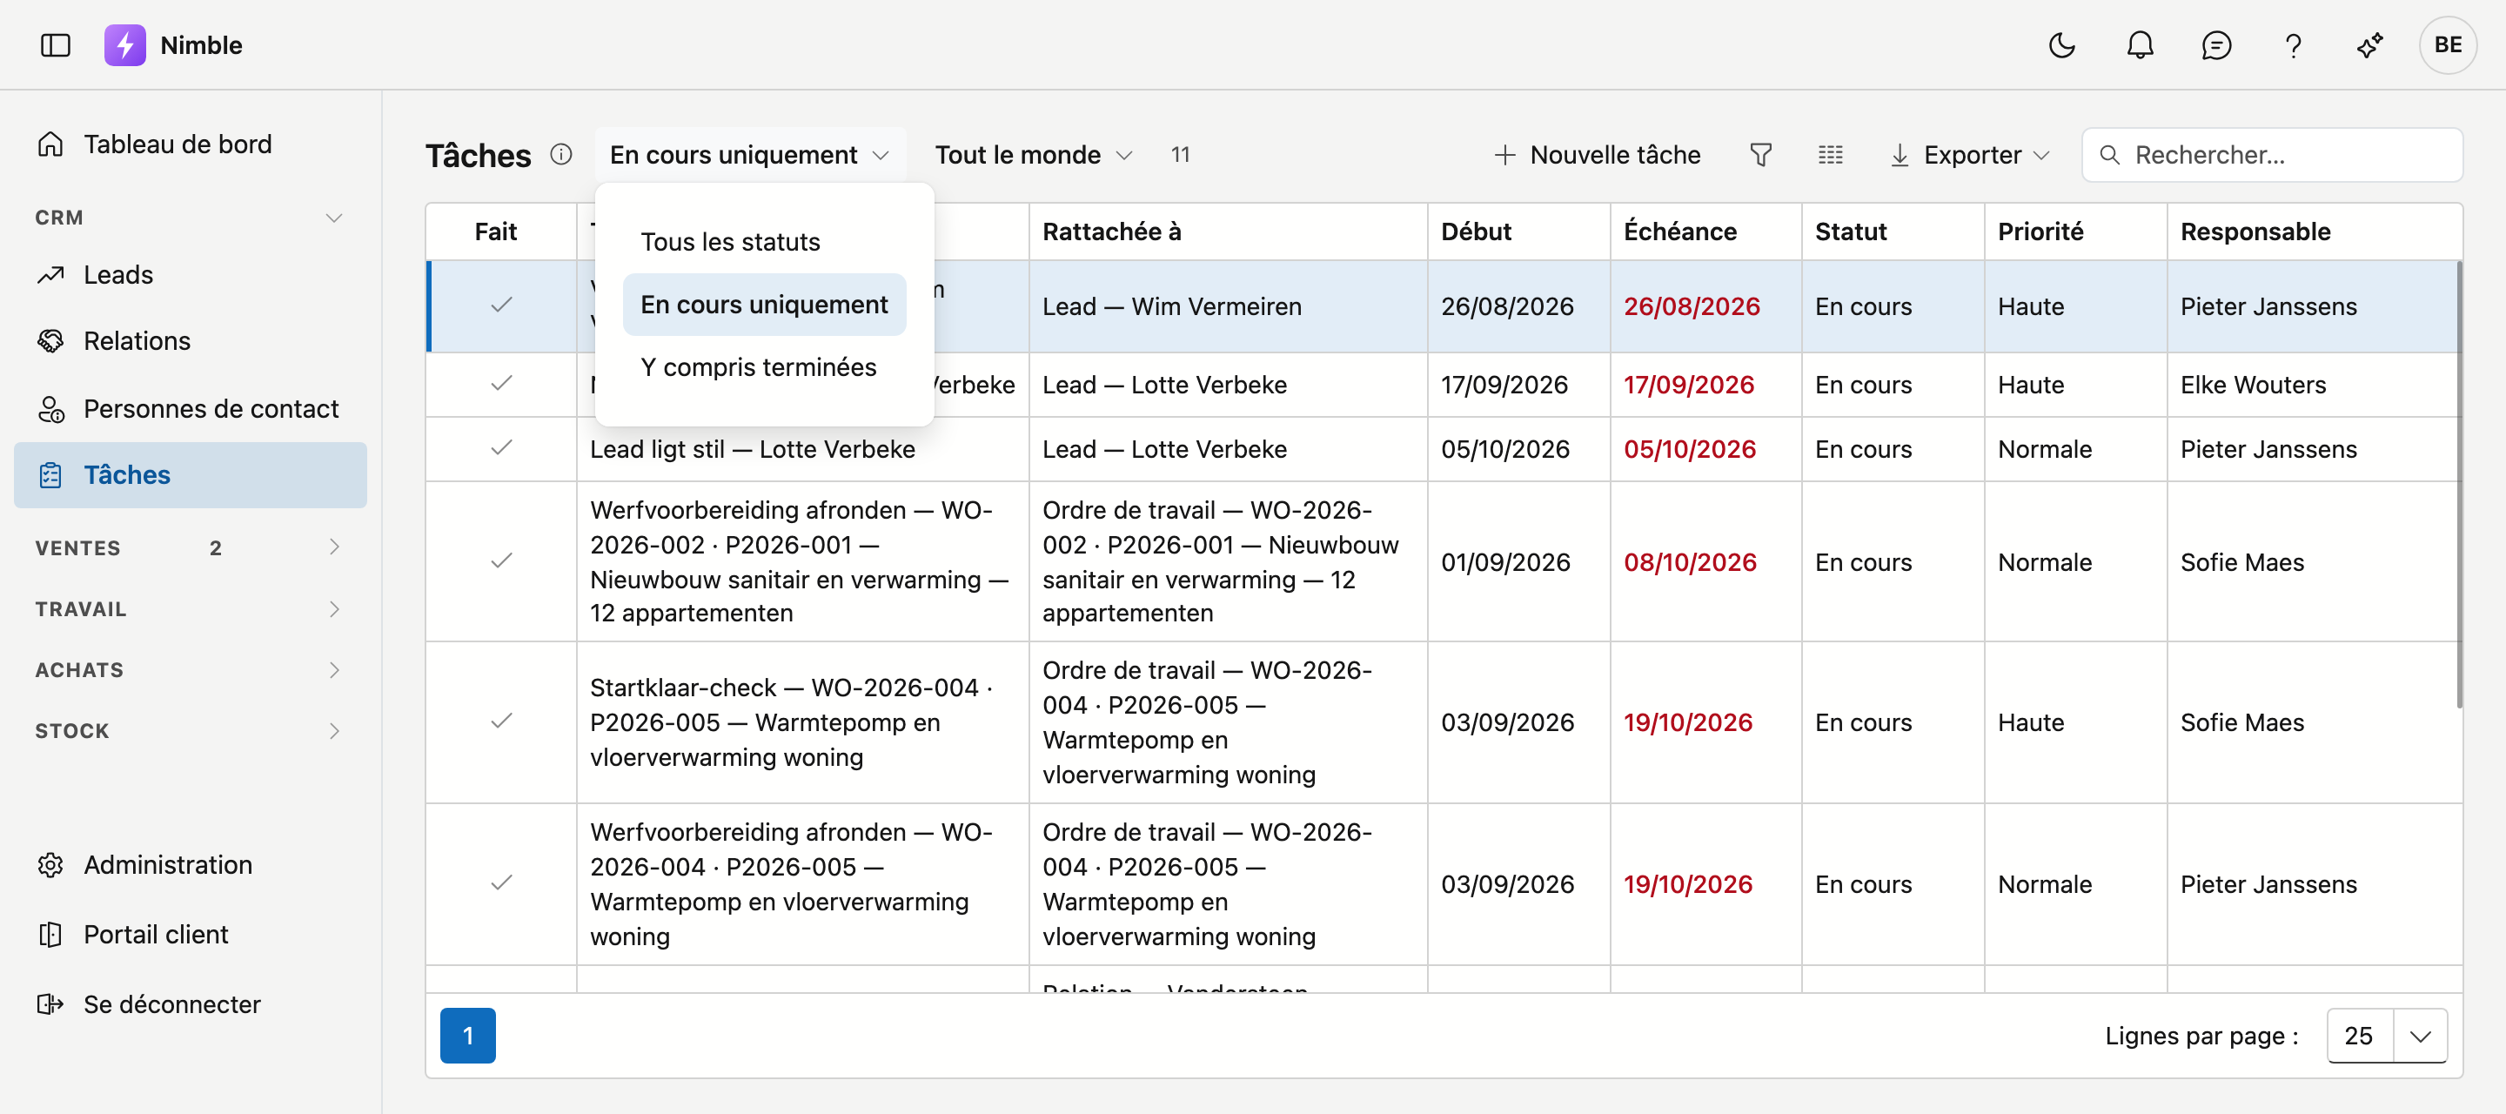Image resolution: width=2506 pixels, height=1114 pixels.
Task: Mark Werfvoorbereiding WO-2026-002 task done
Action: [x=501, y=561]
